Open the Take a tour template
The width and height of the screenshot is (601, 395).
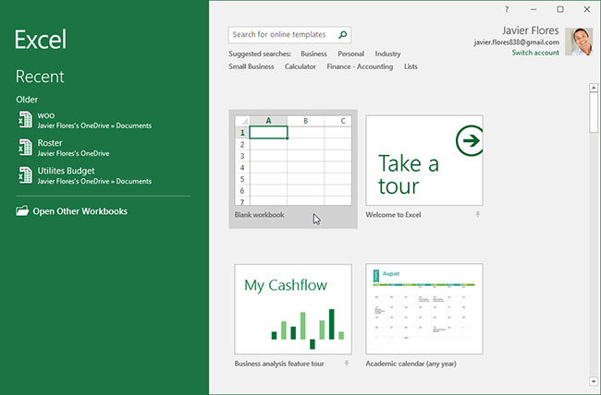pos(424,160)
